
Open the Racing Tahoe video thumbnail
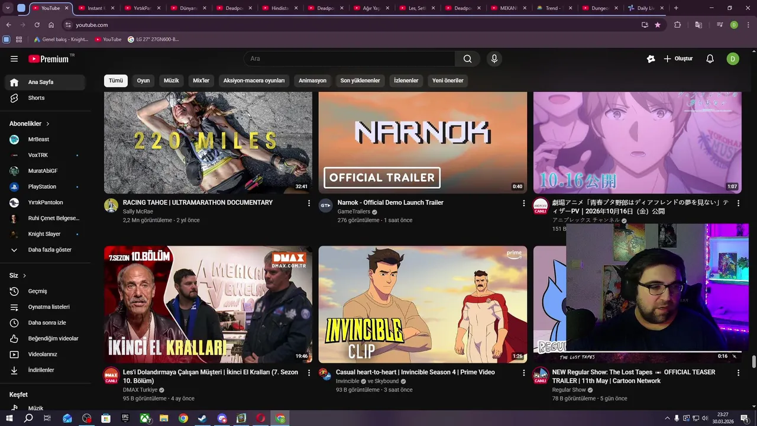[208, 143]
